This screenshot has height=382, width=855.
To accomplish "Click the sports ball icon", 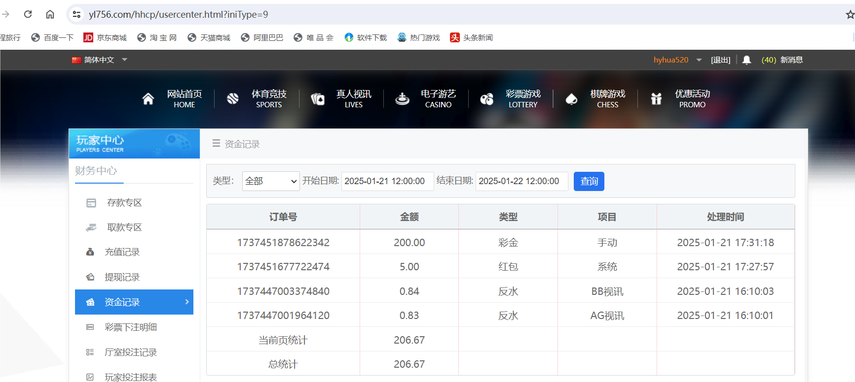I will (233, 99).
